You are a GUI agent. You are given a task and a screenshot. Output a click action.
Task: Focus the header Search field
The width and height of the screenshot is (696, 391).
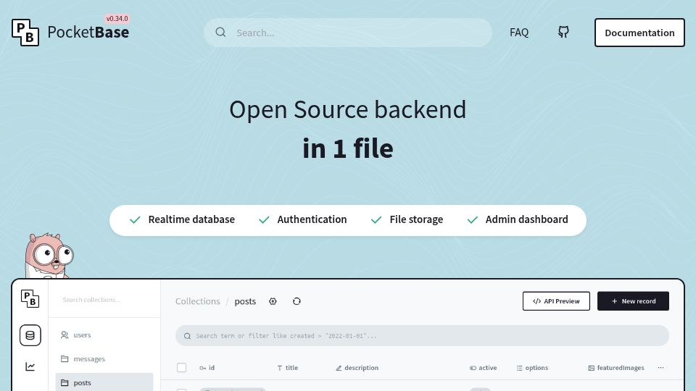(x=348, y=33)
